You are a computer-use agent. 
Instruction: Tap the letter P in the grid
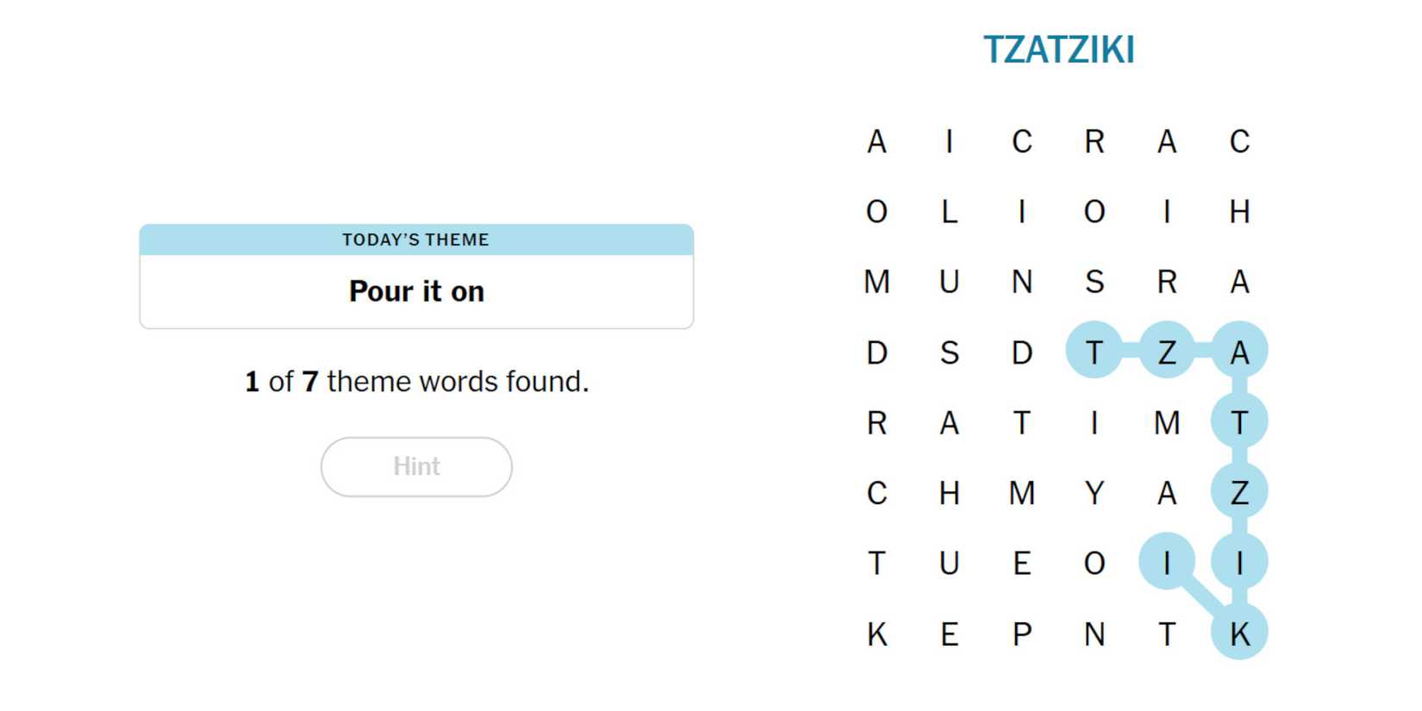pos(1022,634)
